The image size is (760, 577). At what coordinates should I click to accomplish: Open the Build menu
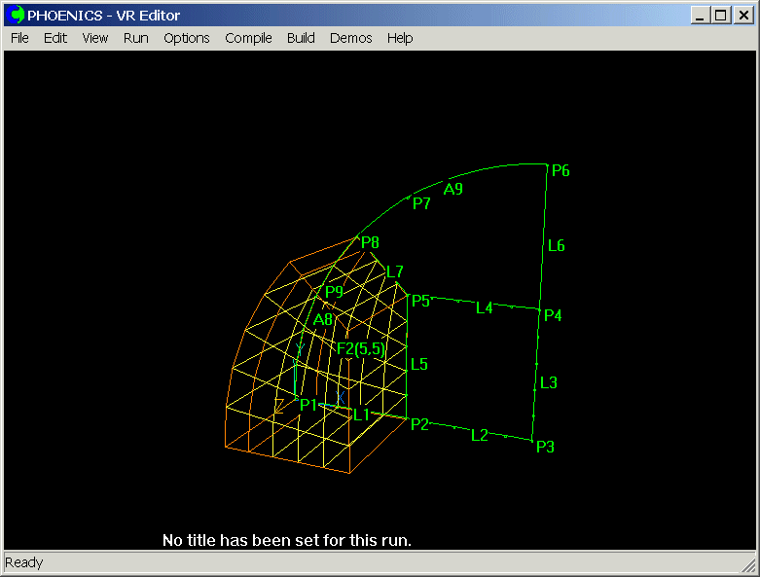click(301, 38)
